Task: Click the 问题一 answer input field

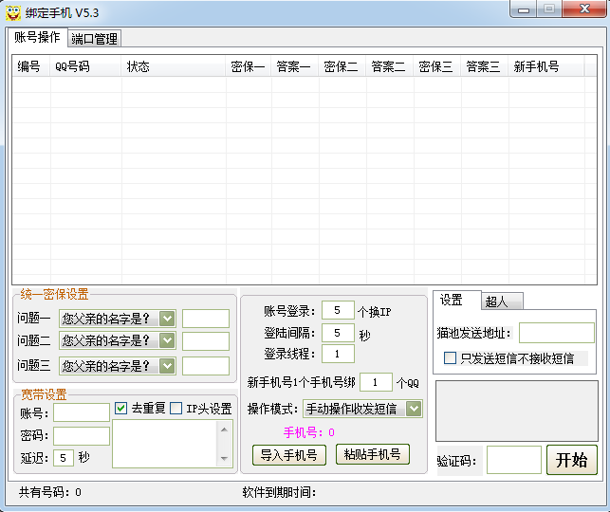Action: click(206, 319)
